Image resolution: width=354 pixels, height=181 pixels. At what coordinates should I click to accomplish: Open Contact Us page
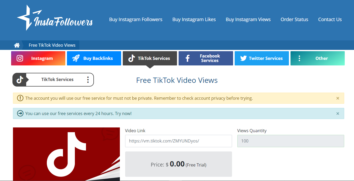coord(330,20)
